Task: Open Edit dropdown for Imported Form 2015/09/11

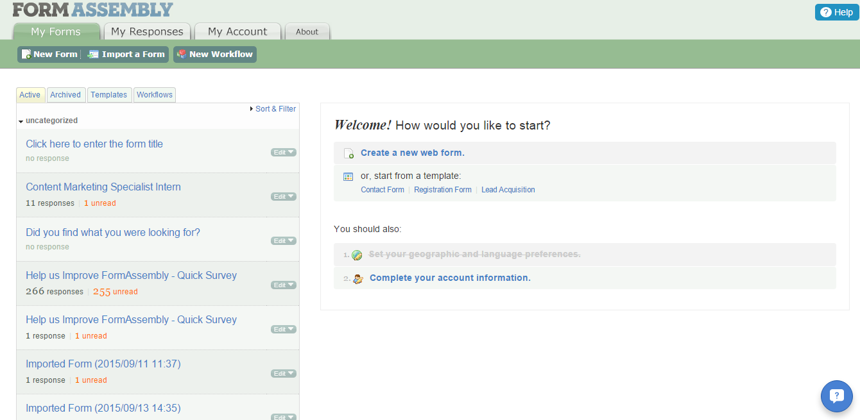Action: pos(284,374)
